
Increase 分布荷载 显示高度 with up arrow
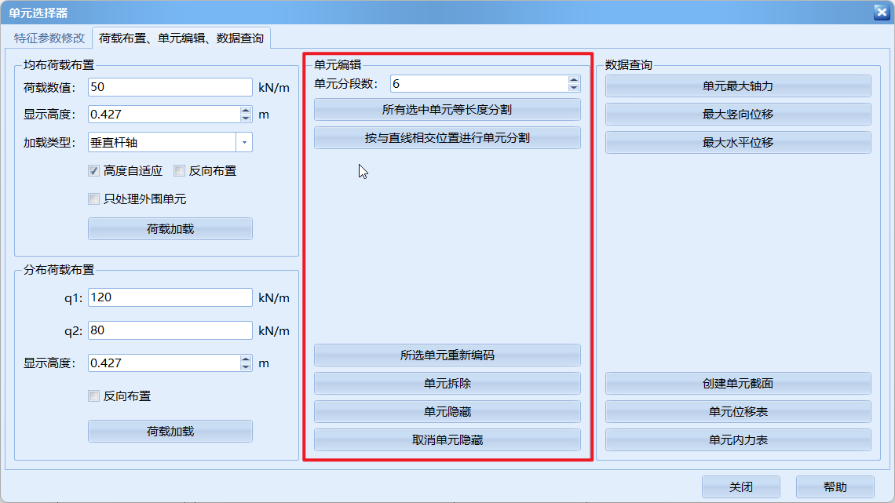pyautogui.click(x=246, y=359)
